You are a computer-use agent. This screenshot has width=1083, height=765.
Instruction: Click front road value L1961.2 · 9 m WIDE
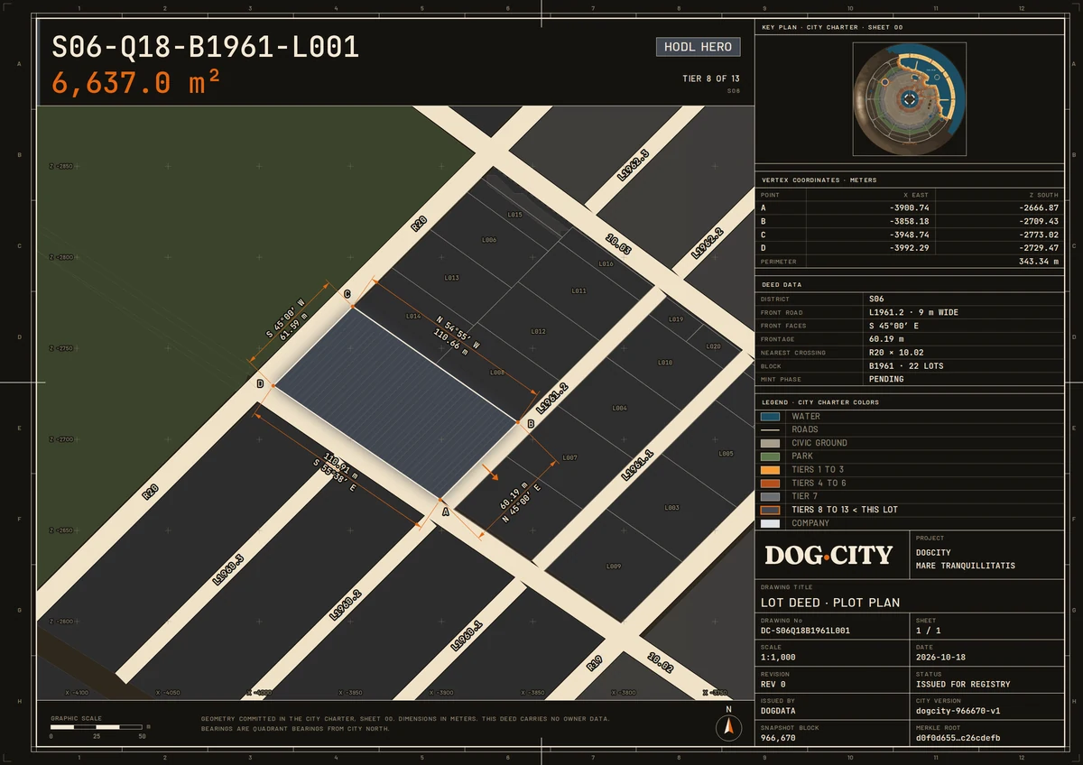[913, 312]
